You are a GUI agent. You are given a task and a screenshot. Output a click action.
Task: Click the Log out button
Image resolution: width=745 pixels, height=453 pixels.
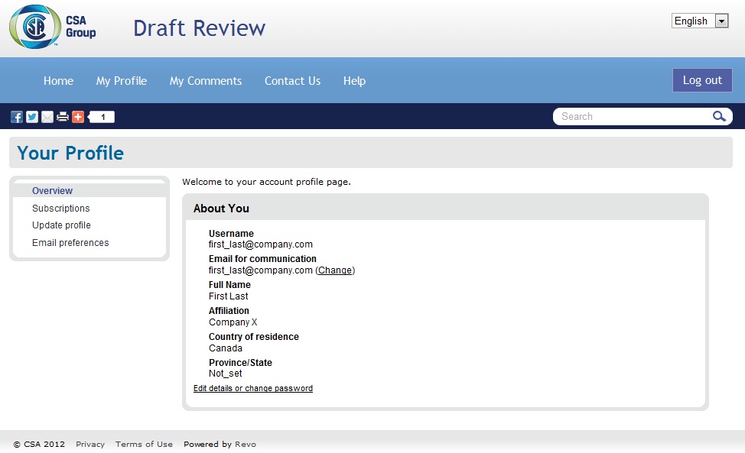(x=702, y=80)
